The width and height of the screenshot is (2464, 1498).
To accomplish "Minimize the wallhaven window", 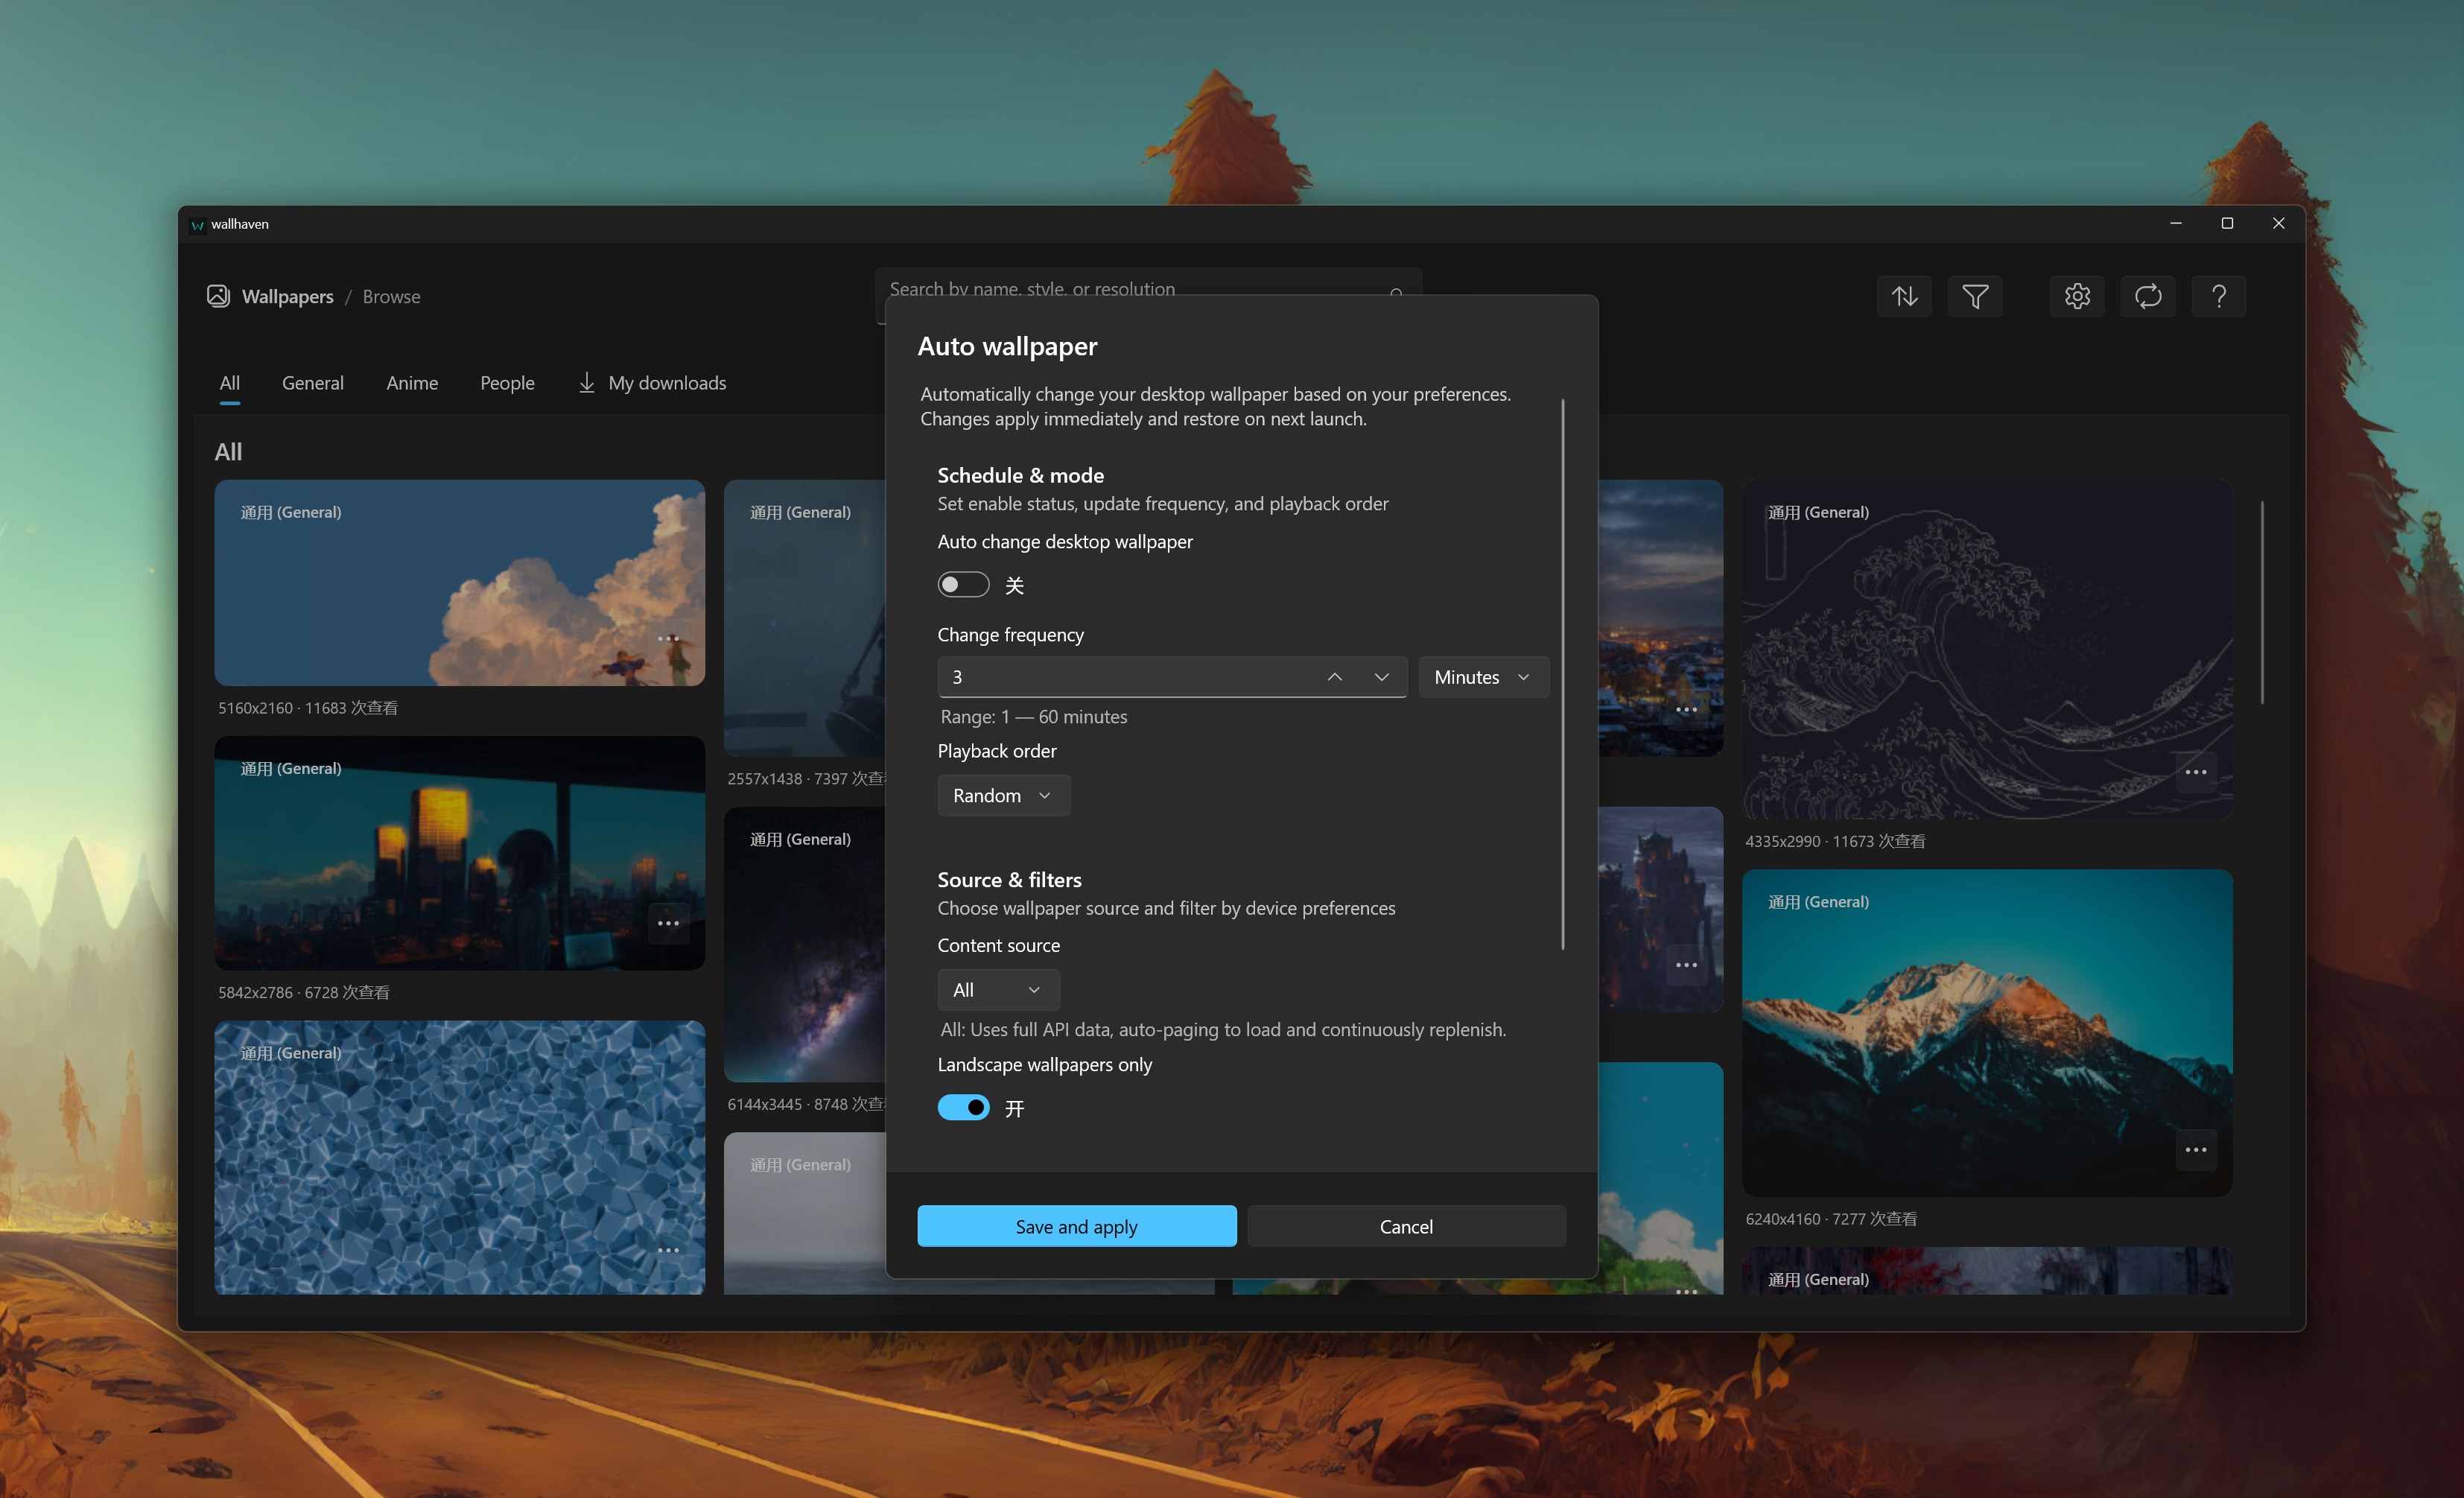I will [x=2176, y=223].
